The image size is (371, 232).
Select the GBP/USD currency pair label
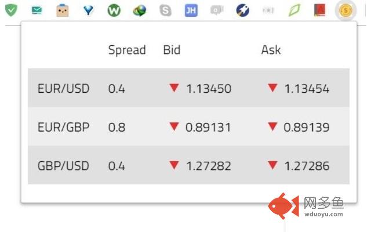point(63,166)
